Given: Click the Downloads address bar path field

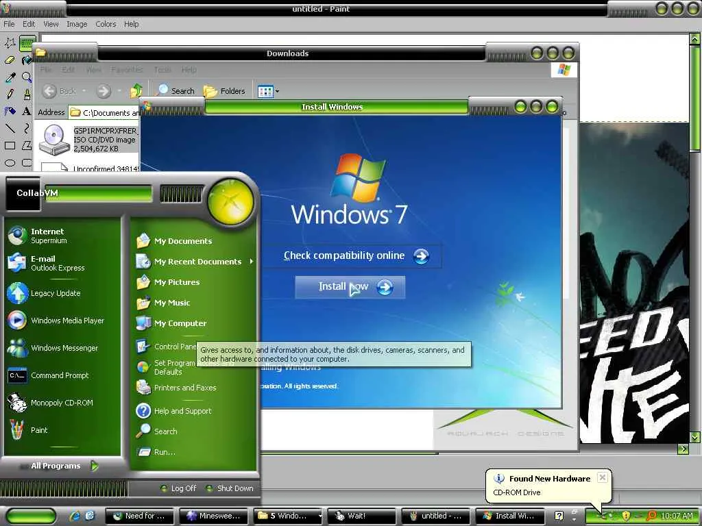Looking at the screenshot, I should [x=105, y=113].
